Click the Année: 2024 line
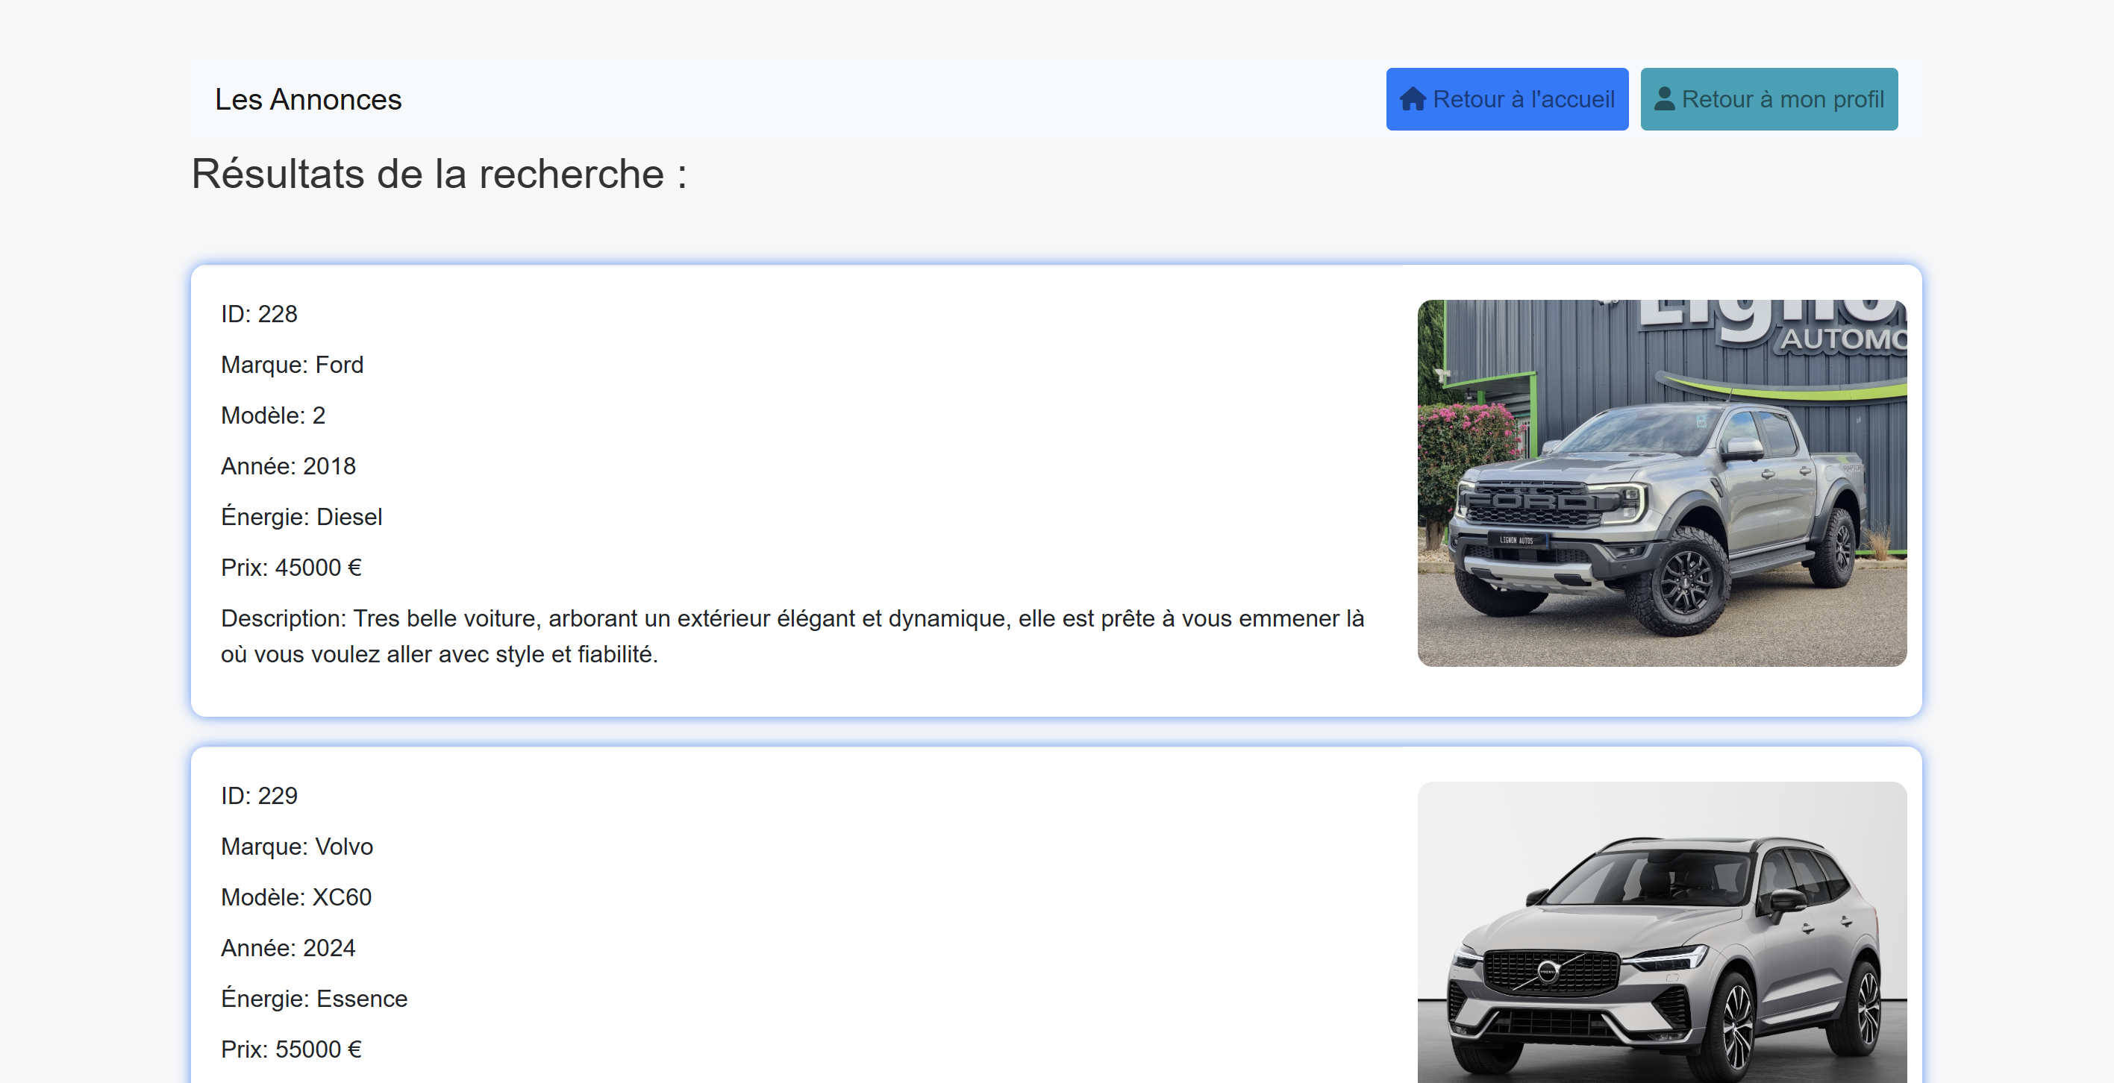This screenshot has width=2114, height=1083. (288, 947)
